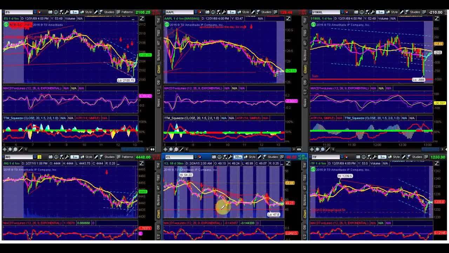Click the zoom-in magnifier below the /ES chart

tap(10, 149)
